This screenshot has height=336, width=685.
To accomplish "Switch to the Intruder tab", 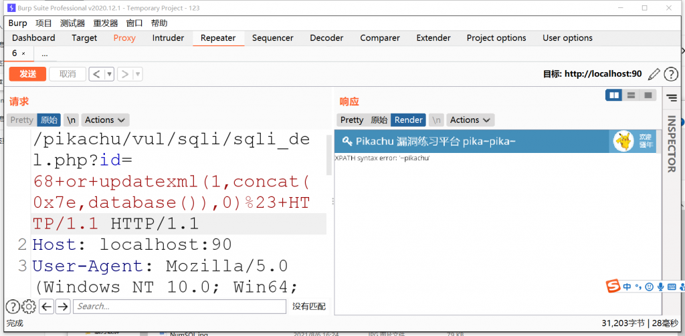I will pyautogui.click(x=168, y=38).
